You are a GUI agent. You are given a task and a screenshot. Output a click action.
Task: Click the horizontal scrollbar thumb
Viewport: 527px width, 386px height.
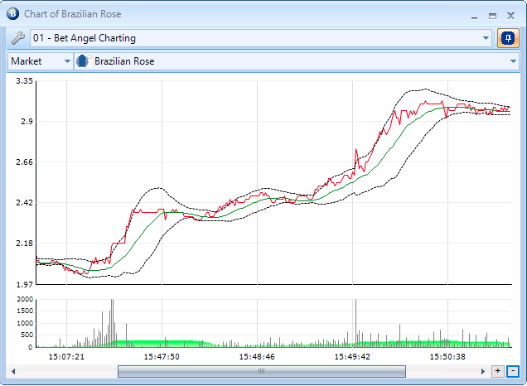point(262,371)
